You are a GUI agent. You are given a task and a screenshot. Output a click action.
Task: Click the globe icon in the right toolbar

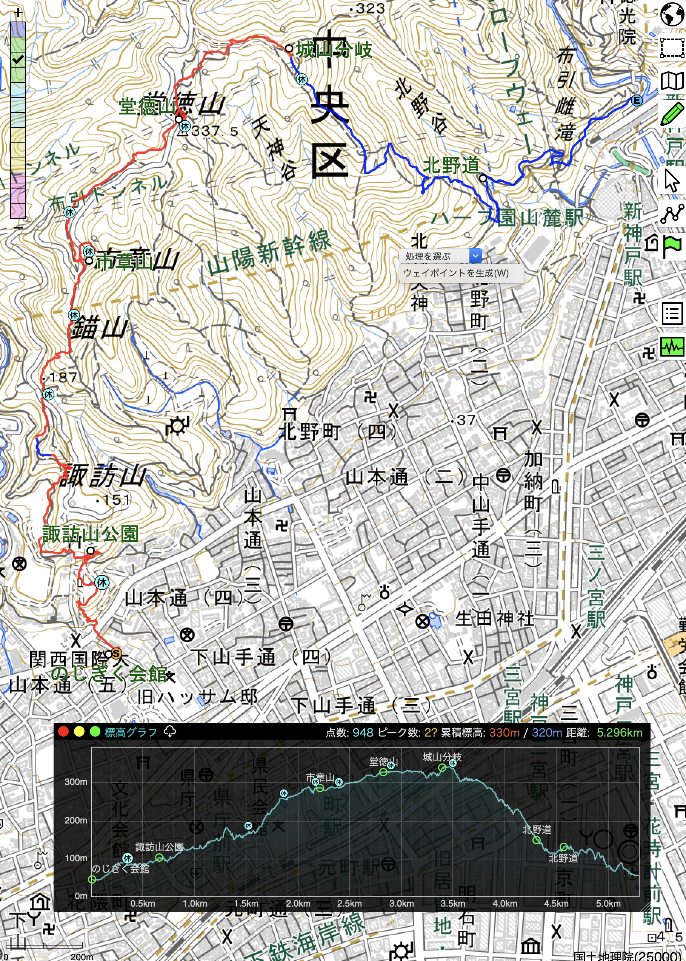(x=672, y=15)
